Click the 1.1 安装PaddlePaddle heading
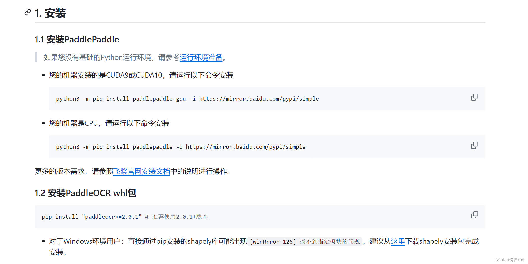The image size is (528, 264). click(x=77, y=39)
